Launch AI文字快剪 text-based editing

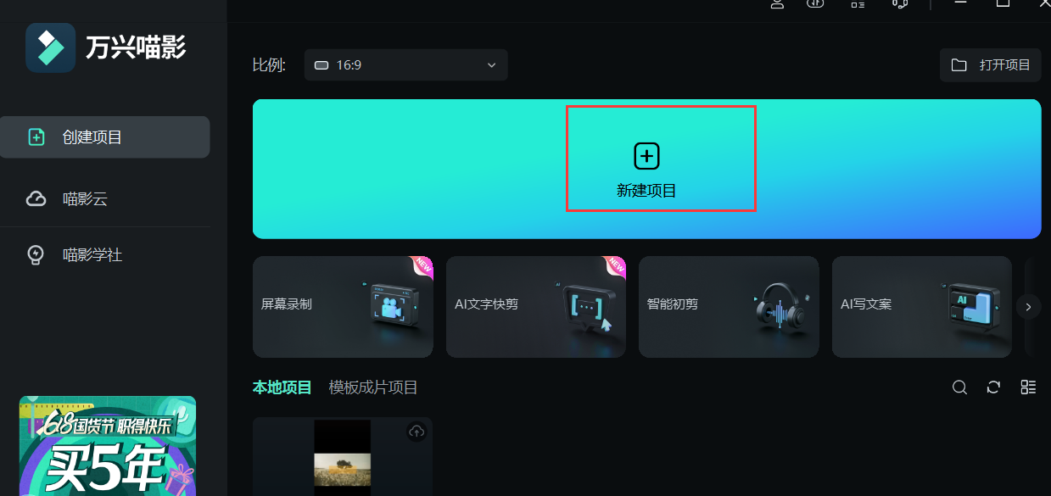pos(535,307)
